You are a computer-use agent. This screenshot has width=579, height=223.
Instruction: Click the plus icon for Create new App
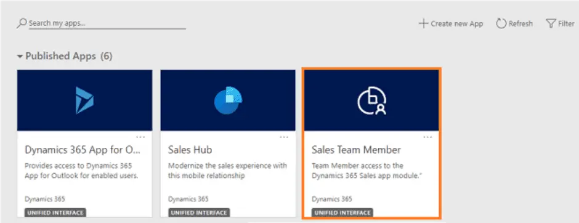[423, 23]
